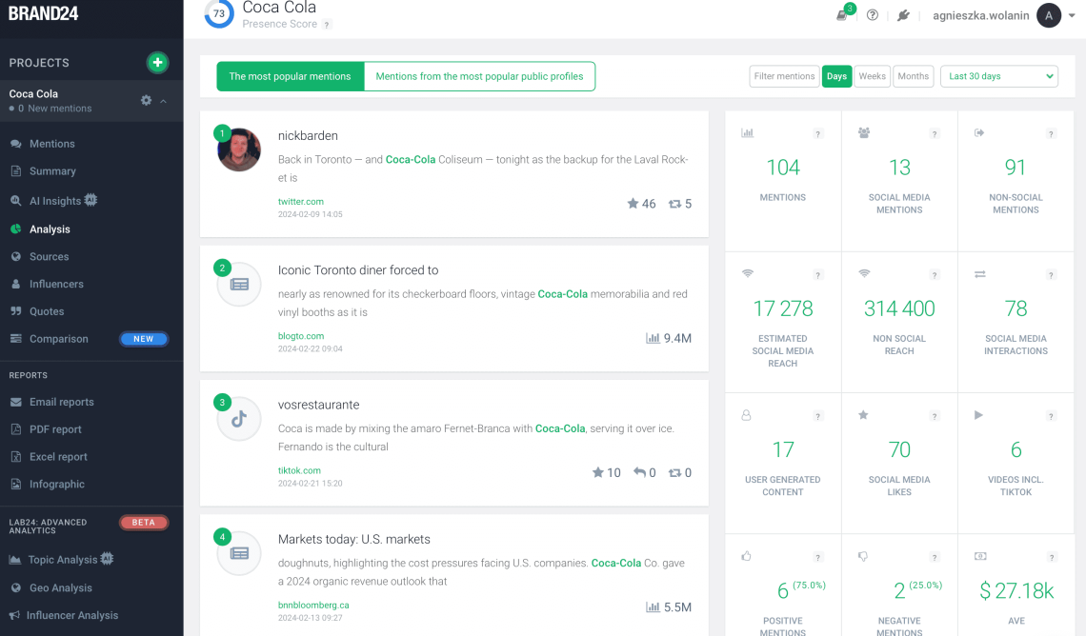Image resolution: width=1086 pixels, height=636 pixels.
Task: Select The most popular mentions tab
Action: 290,75
